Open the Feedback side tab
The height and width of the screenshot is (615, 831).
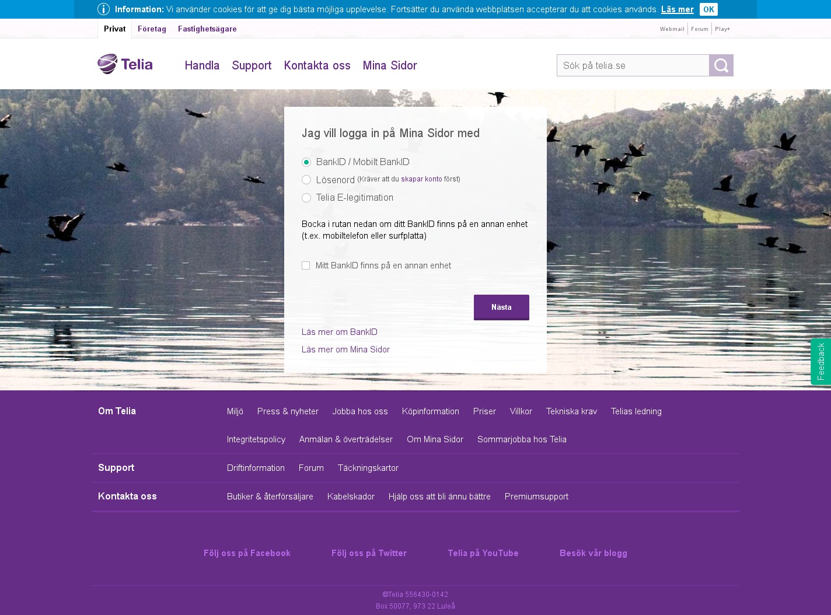coord(820,362)
